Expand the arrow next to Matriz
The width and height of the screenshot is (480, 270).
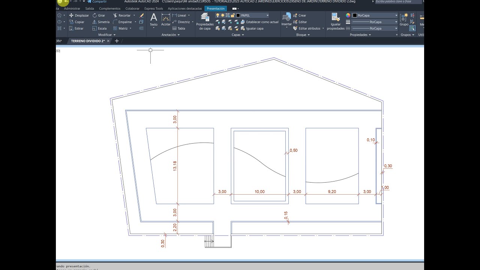pos(131,28)
